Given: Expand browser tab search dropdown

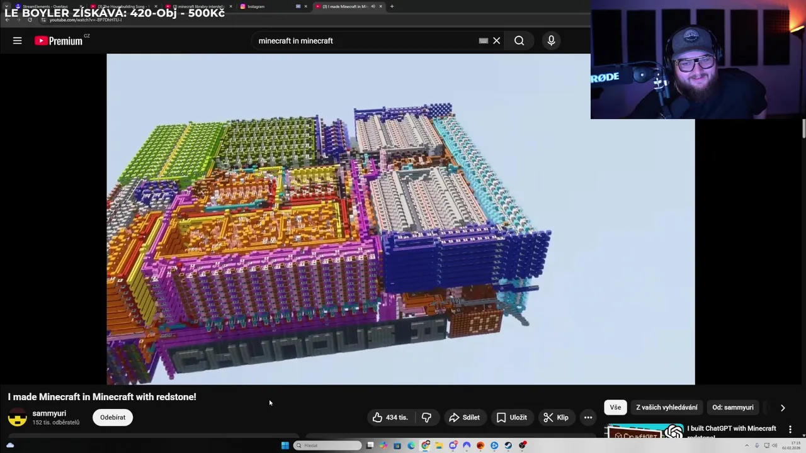Looking at the screenshot, I should pyautogui.click(x=6, y=6).
